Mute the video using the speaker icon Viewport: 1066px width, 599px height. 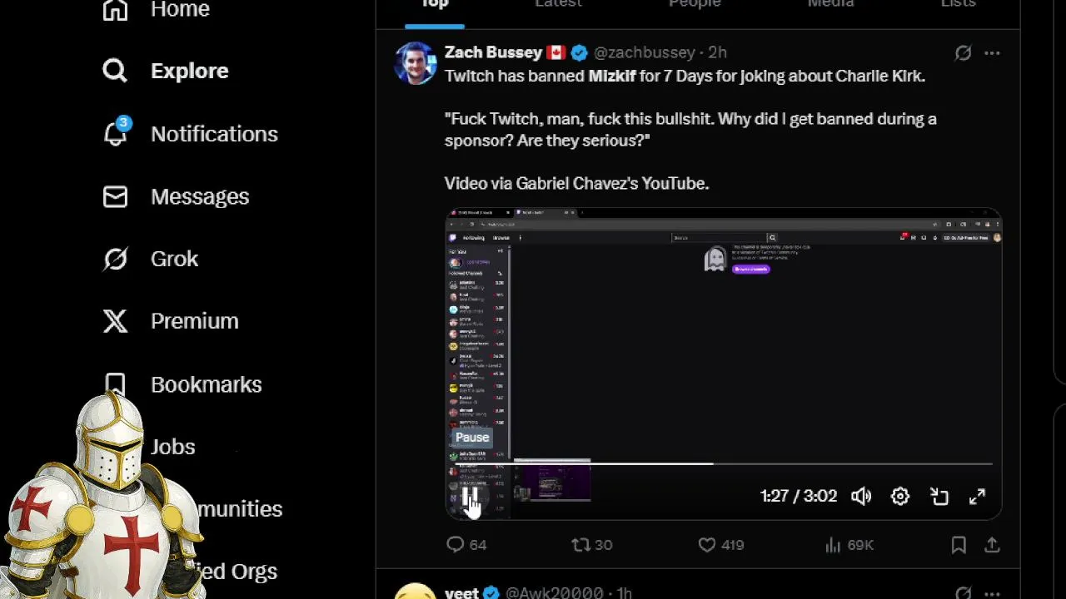(x=861, y=496)
